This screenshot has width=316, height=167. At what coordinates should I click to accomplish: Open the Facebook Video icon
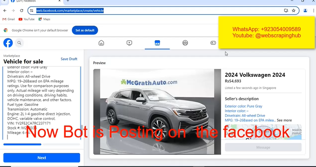[129, 43]
